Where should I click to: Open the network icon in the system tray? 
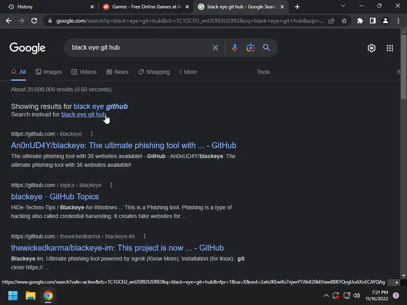point(347,295)
